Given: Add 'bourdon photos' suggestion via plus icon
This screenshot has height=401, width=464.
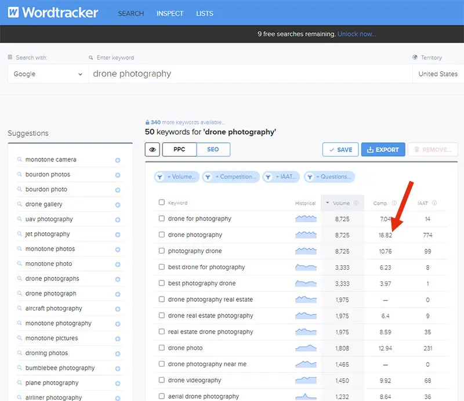Looking at the screenshot, I should 118,175.
